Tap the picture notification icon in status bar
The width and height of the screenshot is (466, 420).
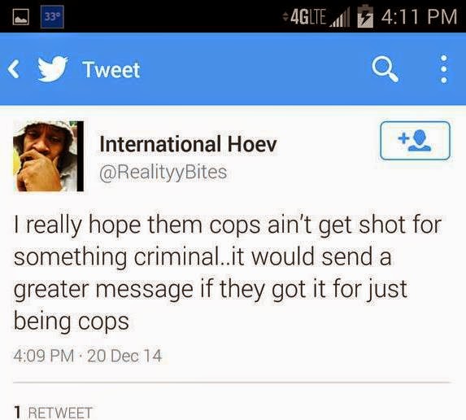(21, 16)
